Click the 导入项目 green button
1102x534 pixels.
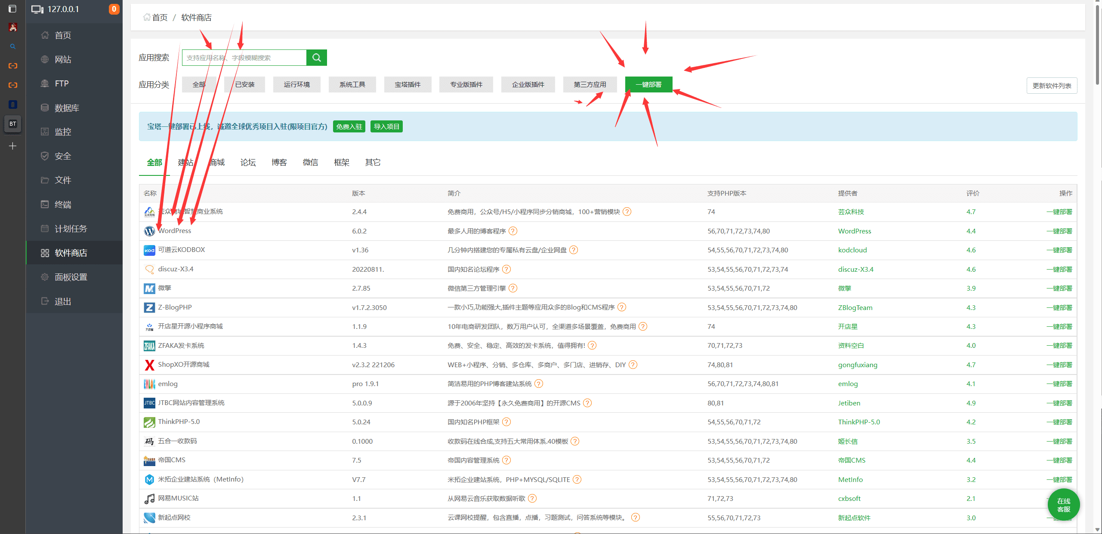point(386,127)
